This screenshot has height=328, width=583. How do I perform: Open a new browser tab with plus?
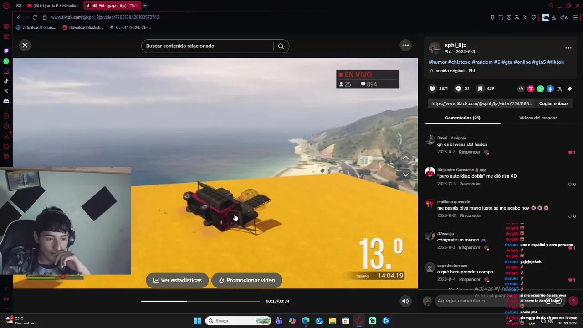(145, 5)
